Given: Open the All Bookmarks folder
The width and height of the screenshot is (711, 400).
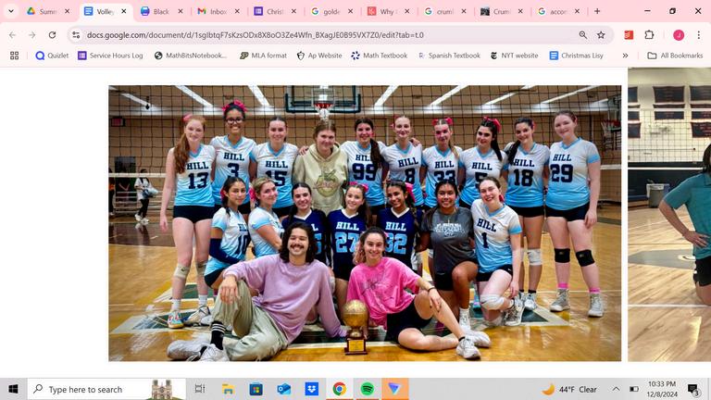Looking at the screenshot, I should tap(675, 56).
